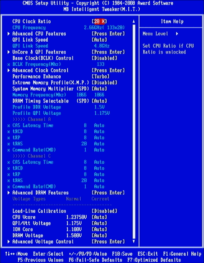Click the arrow beside Advanced Clock Control
Viewport: 204px width, 263px height.
coord(9,70)
